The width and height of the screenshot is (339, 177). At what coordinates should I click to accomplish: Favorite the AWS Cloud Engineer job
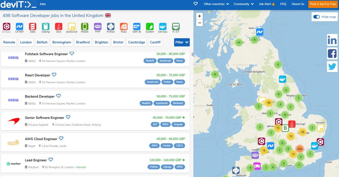point(61,138)
